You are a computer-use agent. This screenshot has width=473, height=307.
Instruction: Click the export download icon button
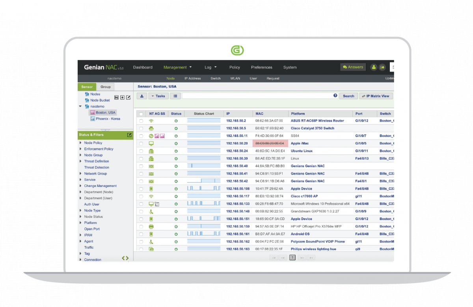tap(142, 96)
